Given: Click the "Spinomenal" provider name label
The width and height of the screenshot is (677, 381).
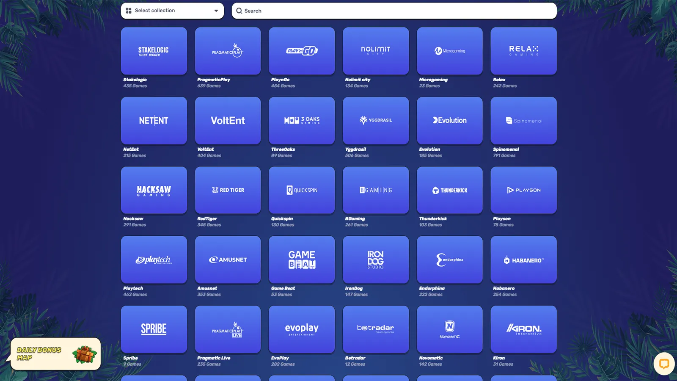Looking at the screenshot, I should (506, 149).
